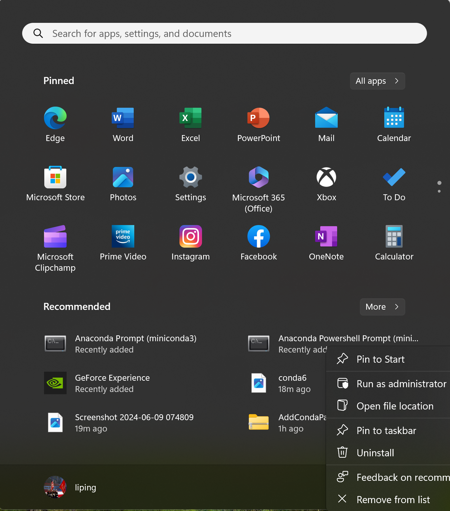Image resolution: width=450 pixels, height=511 pixels.
Task: Go to next pinned apps page dot
Action: [x=439, y=191]
